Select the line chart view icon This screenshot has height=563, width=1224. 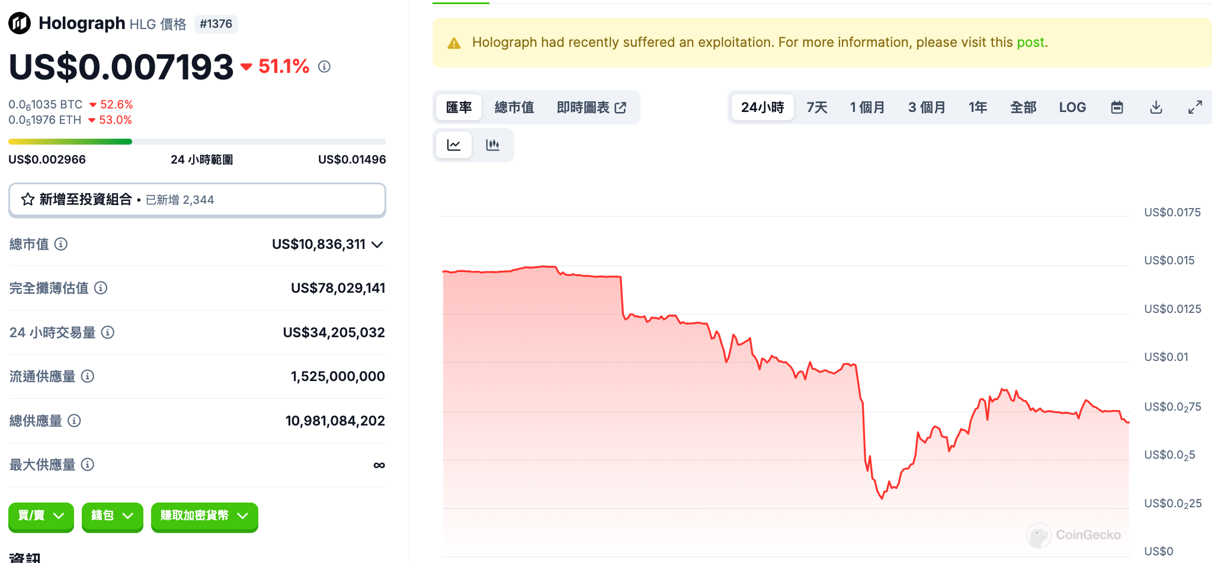point(454,145)
